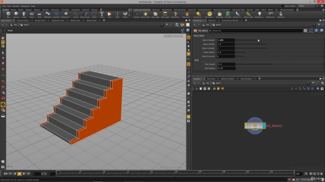Select the Metaball shelf tool

48,15
